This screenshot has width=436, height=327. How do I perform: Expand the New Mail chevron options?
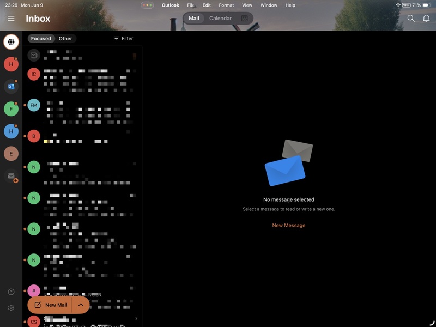point(81,305)
